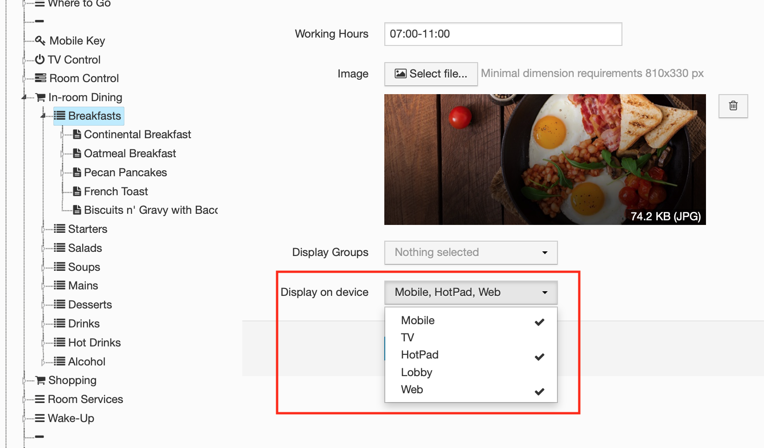Toggle the HotPad device option

471,355
